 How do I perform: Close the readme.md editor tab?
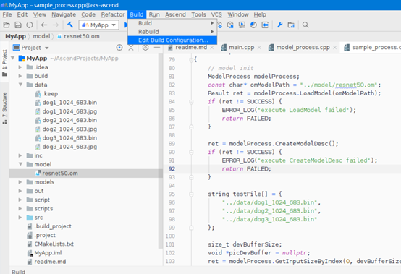(212, 48)
